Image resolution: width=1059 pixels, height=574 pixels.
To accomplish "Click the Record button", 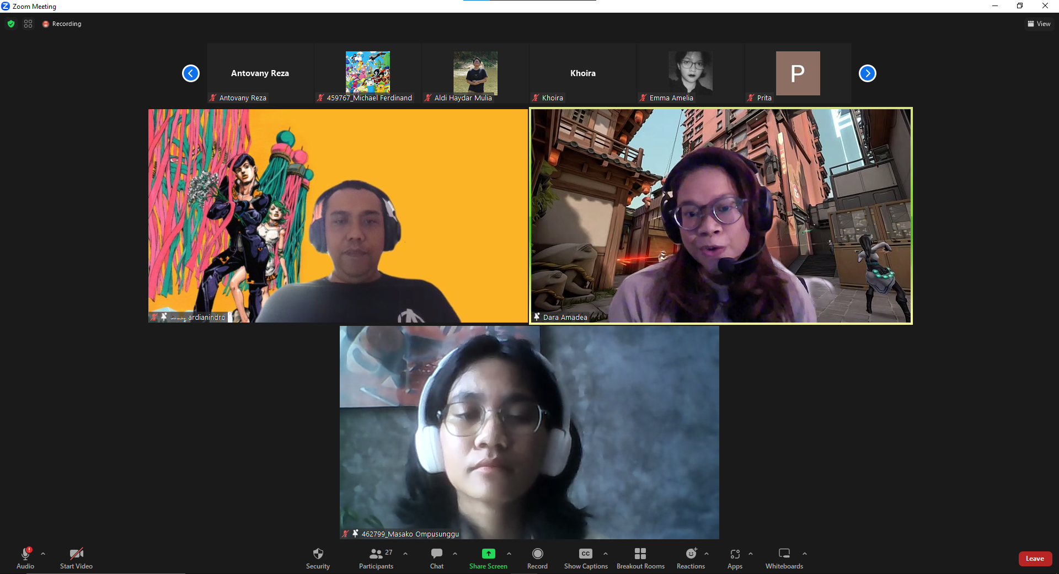I will click(x=537, y=557).
